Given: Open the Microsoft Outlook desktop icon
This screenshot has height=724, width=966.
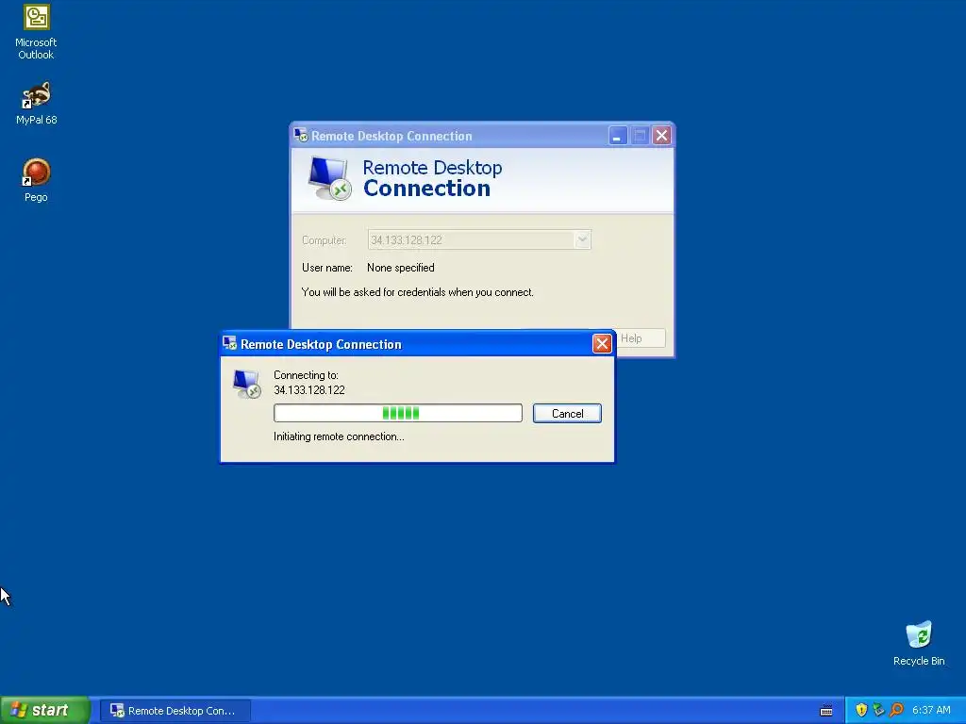Looking at the screenshot, I should [36, 31].
